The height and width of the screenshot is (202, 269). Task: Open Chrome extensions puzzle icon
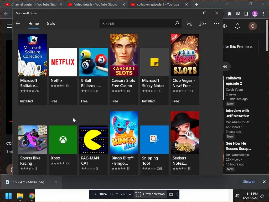[x=229, y=14]
